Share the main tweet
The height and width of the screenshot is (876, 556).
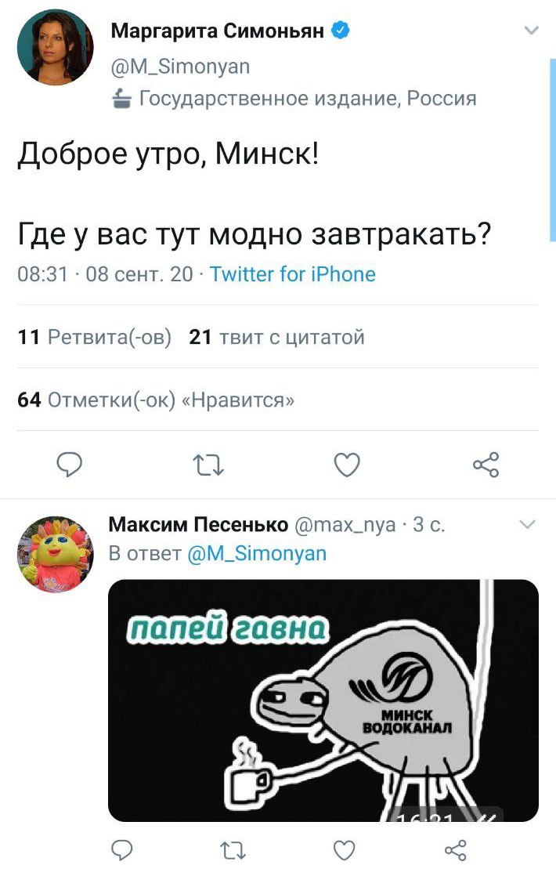click(x=486, y=465)
